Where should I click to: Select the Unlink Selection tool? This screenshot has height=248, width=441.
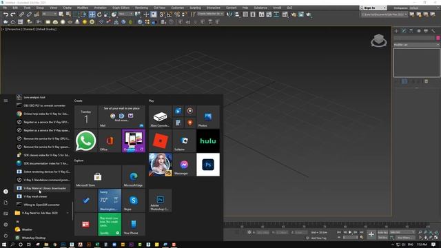29,14
